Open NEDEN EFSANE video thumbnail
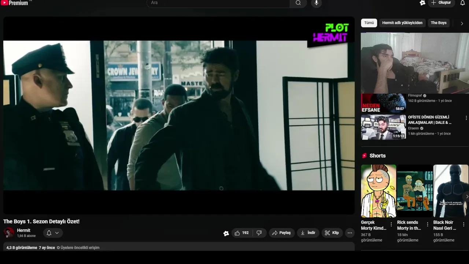 [383, 103]
